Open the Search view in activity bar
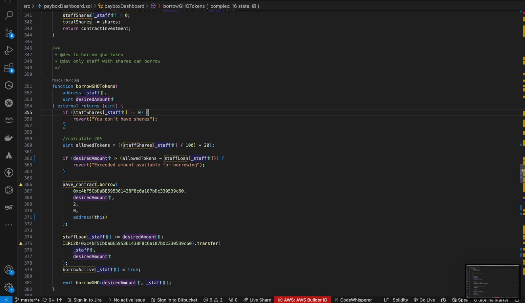Image resolution: width=525 pixels, height=303 pixels. click(9, 15)
